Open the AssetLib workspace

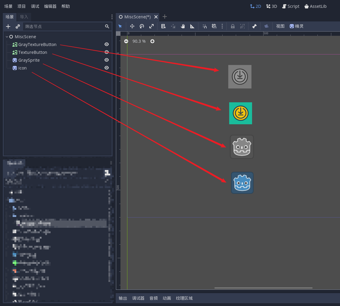click(x=316, y=6)
